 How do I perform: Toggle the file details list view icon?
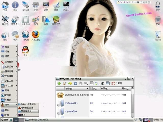point(108,83)
